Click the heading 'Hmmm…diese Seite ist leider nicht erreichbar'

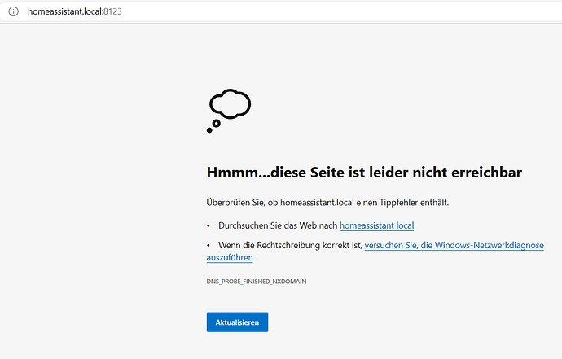pyautogui.click(x=364, y=173)
